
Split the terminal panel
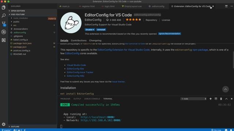coord(216,99)
